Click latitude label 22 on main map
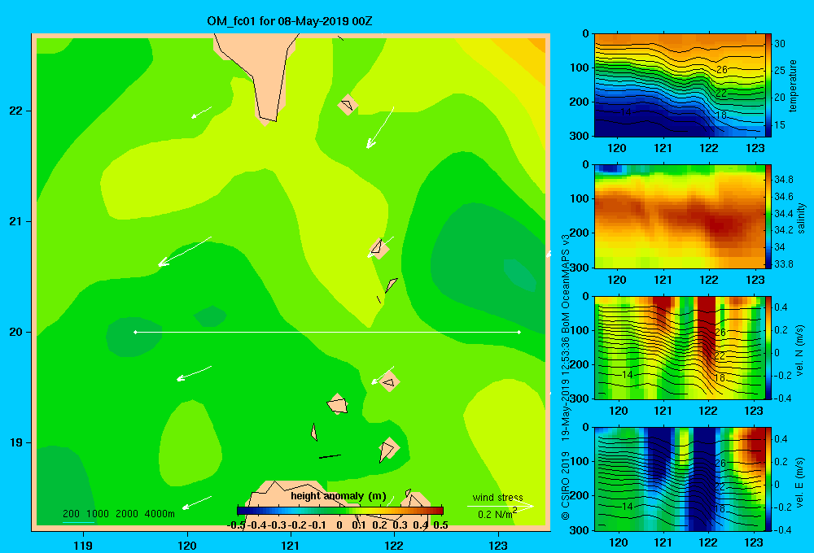 tap(16, 111)
